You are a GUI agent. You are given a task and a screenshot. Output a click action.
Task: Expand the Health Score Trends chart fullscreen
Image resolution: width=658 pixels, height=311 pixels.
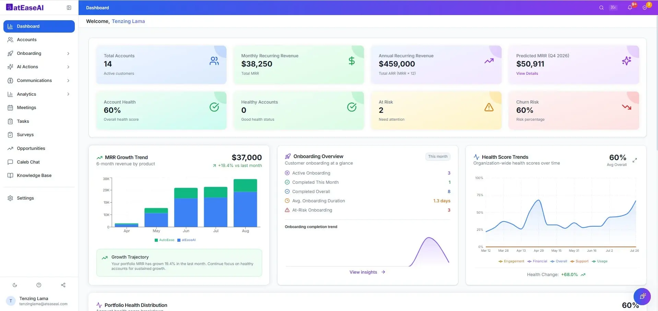pos(635,160)
